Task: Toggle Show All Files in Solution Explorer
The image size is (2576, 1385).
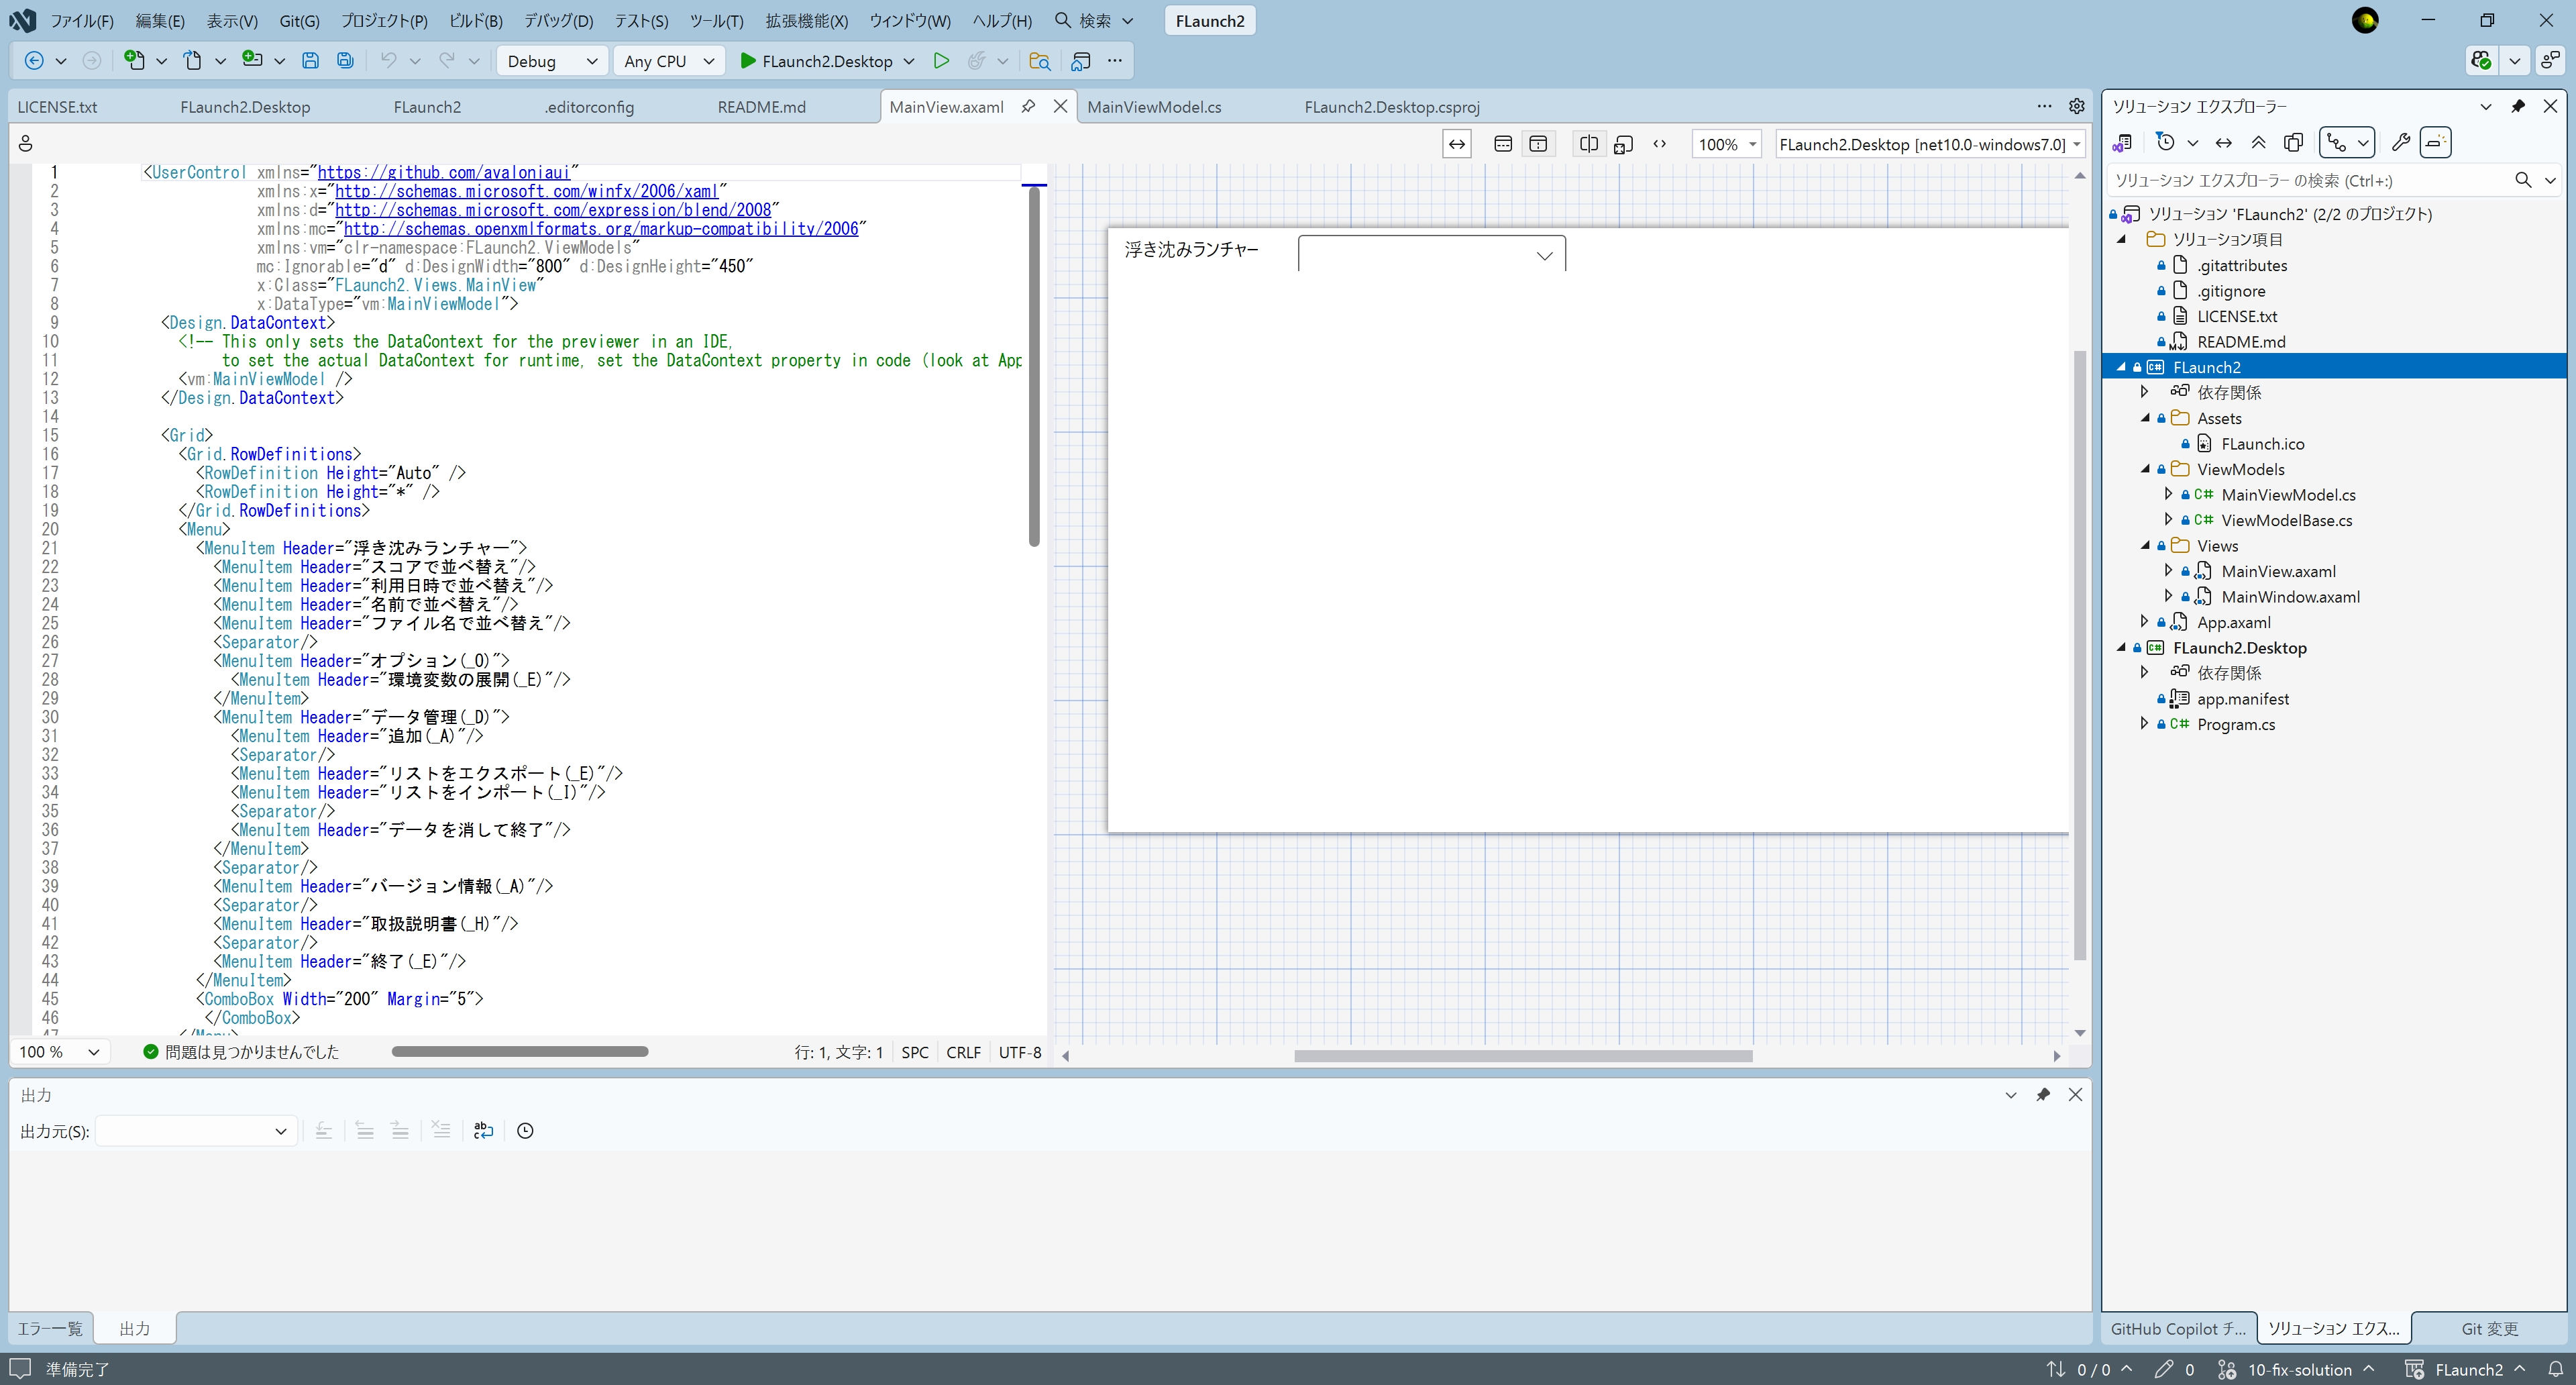Action: [2293, 143]
